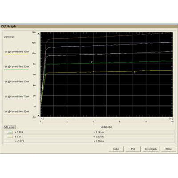Close the Plot Graph dialog
The image size is (178, 178).
pos(169,149)
